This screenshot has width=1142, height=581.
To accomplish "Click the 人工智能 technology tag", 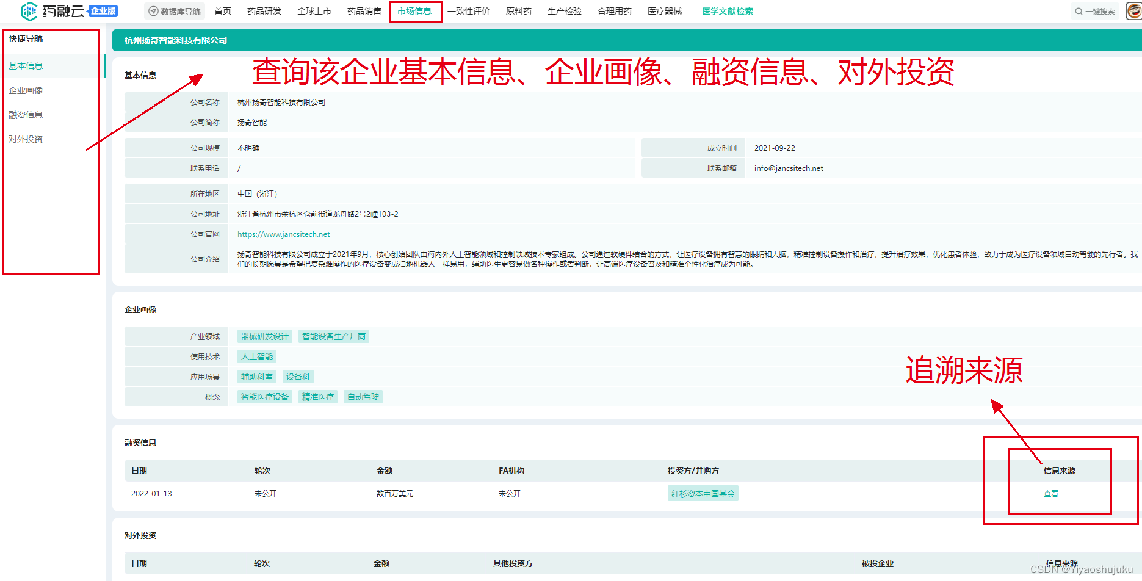I will click(257, 356).
